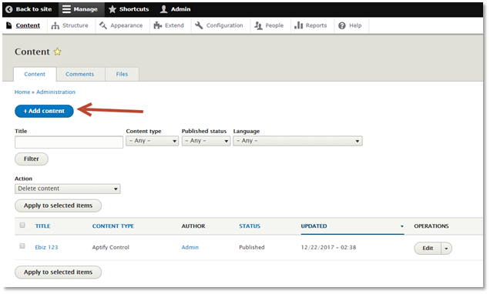The height and width of the screenshot is (294, 490).
Task: Select the Content tab below page title
Action: tap(35, 75)
